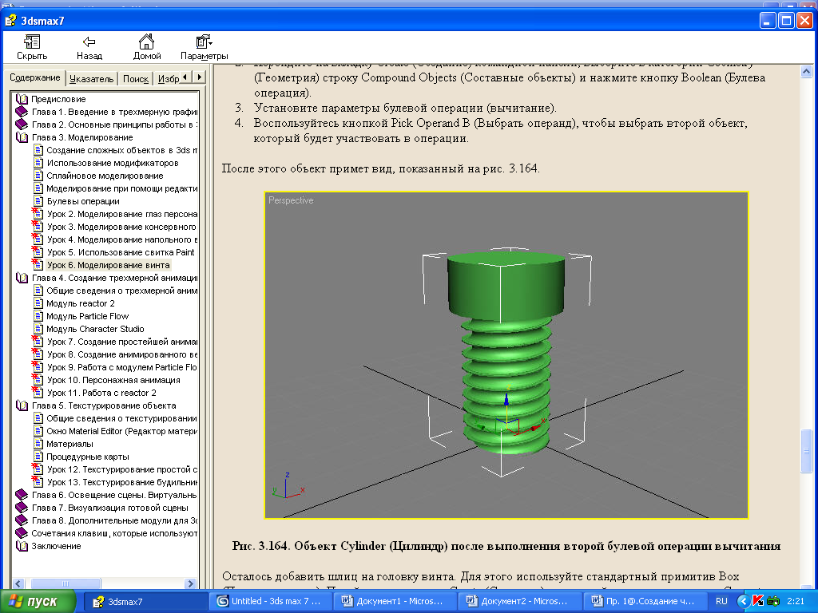Open Глава 5. Текстурирование объекта

pos(103,405)
